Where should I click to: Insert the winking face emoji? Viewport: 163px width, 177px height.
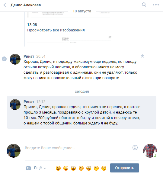104,168
